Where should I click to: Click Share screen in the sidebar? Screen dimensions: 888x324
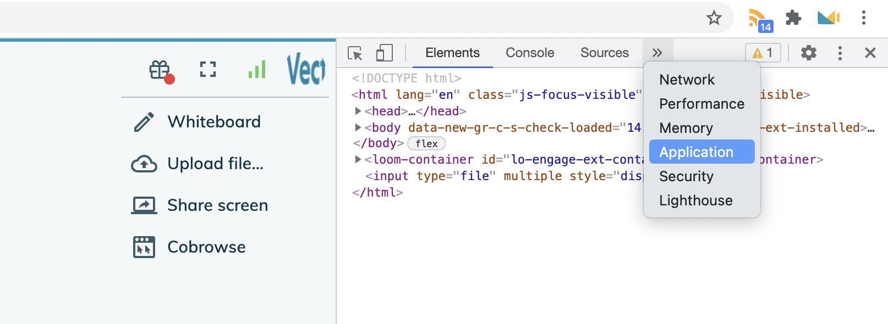click(217, 205)
